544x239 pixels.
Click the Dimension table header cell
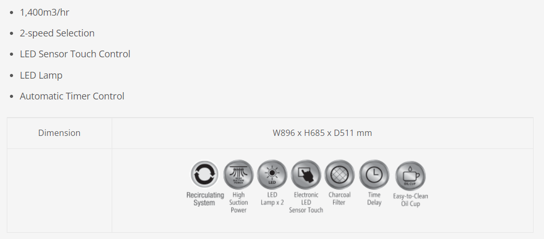click(x=60, y=133)
